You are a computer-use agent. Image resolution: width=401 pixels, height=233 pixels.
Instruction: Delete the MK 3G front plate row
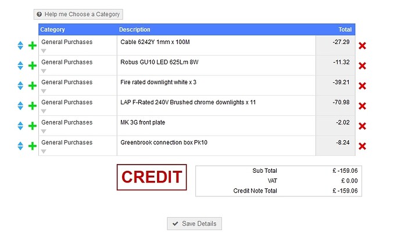(362, 126)
